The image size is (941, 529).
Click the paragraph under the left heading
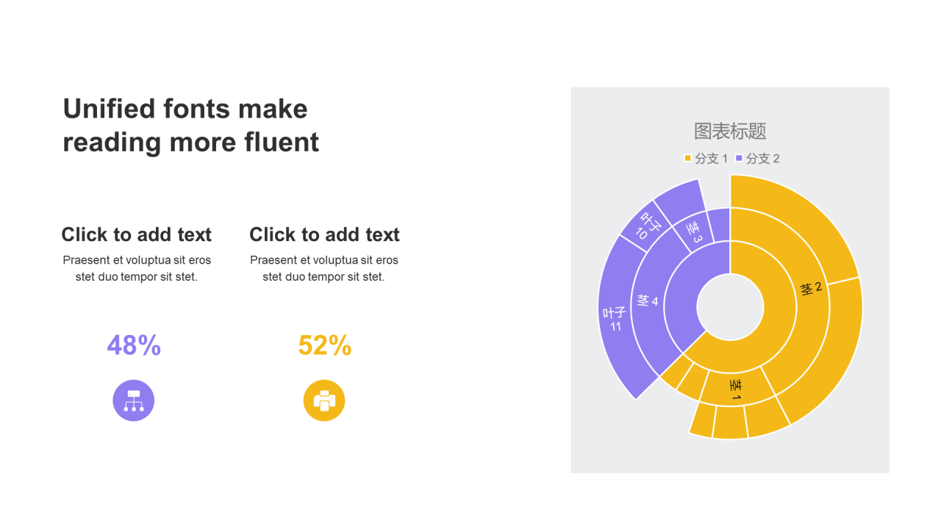tap(136, 268)
